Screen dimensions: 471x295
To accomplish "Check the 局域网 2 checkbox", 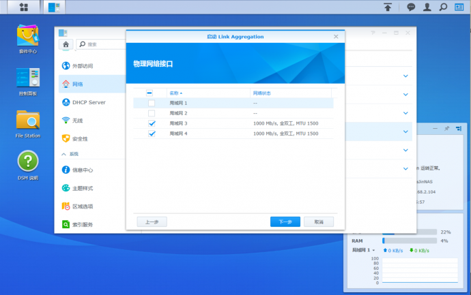I will click(x=152, y=113).
